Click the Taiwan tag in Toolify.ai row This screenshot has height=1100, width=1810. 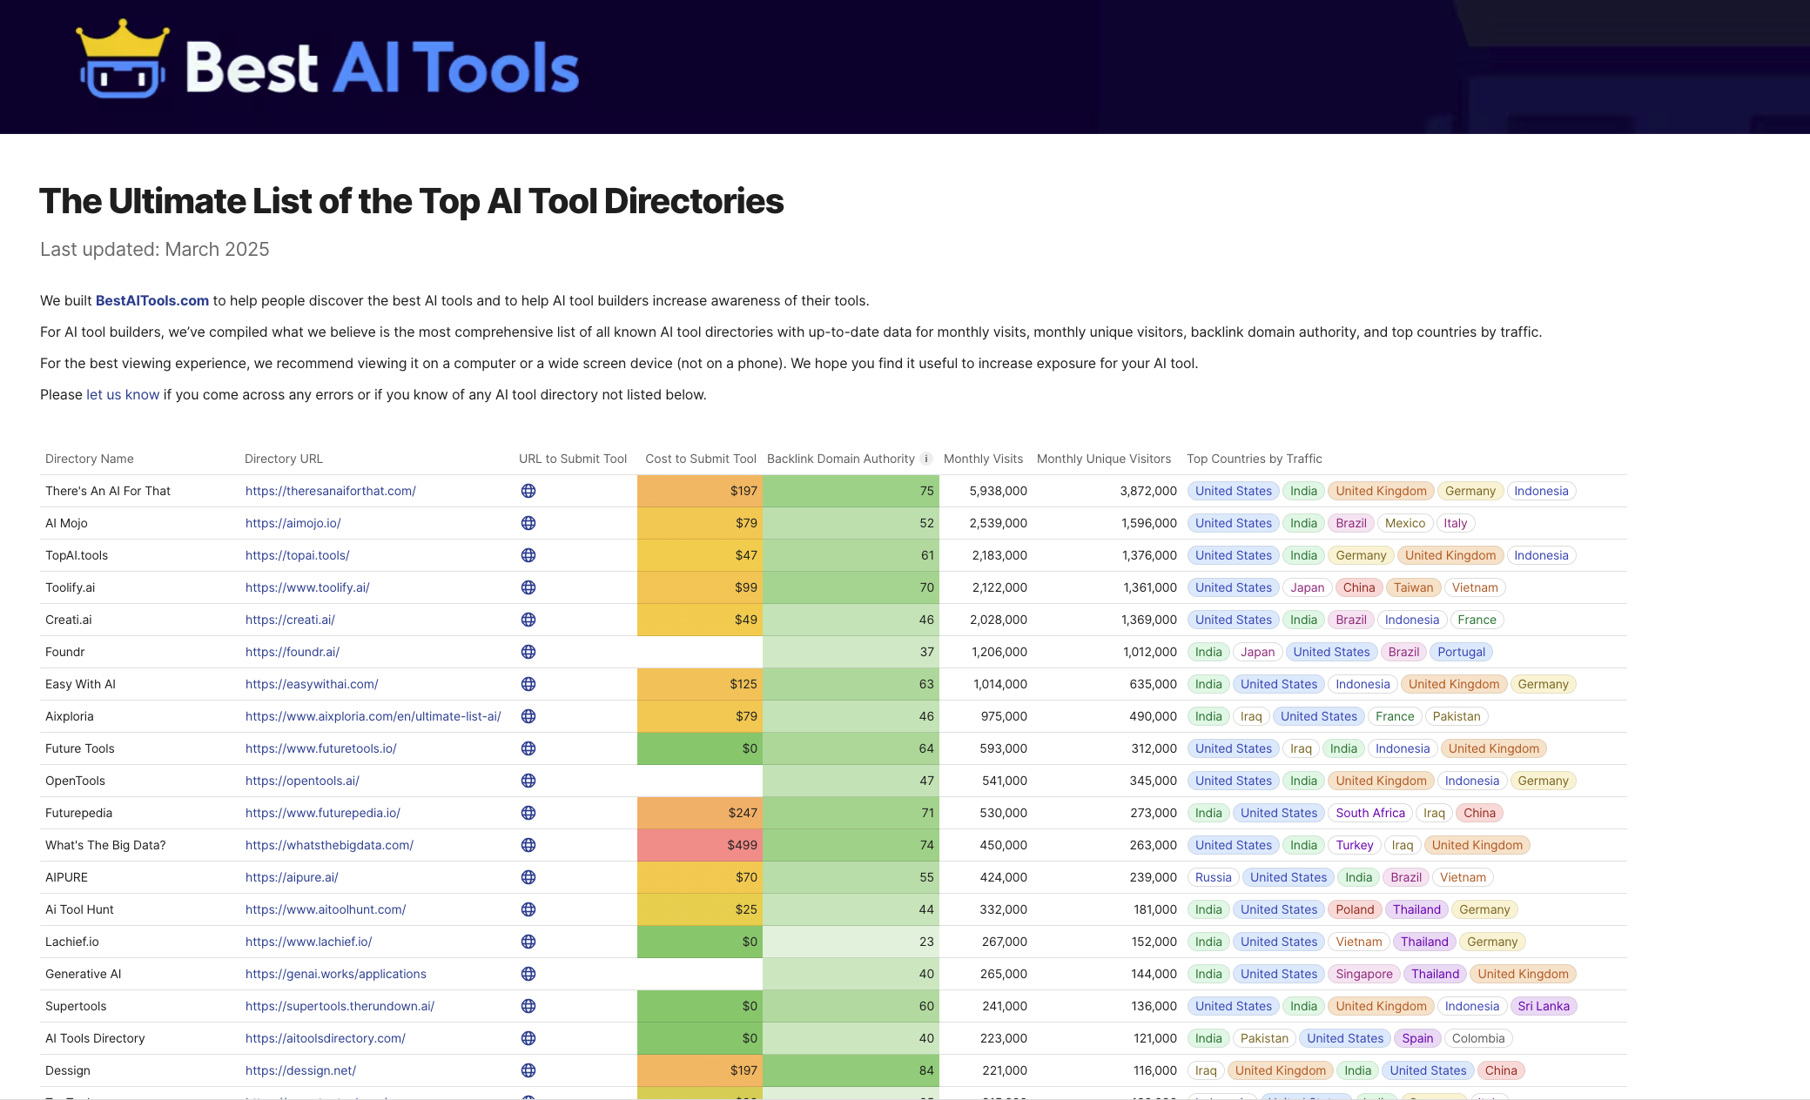coord(1413,587)
